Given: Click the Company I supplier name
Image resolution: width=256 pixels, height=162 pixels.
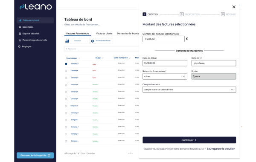Looking at the screenshot, I should [x=75, y=120].
